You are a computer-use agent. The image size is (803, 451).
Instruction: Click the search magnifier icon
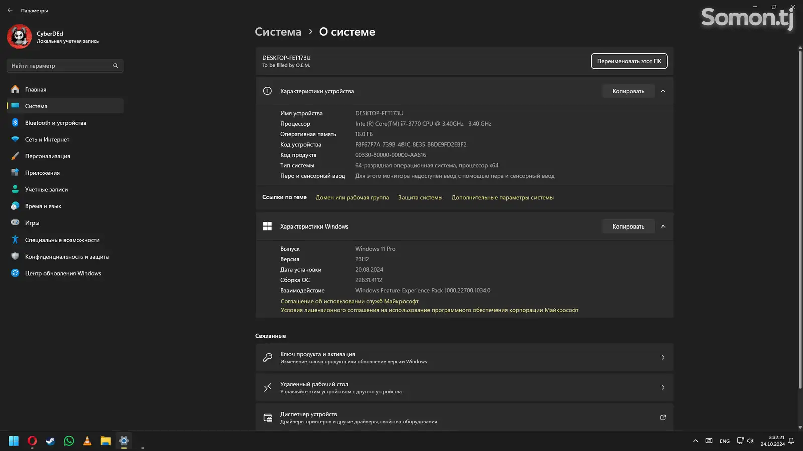point(115,66)
